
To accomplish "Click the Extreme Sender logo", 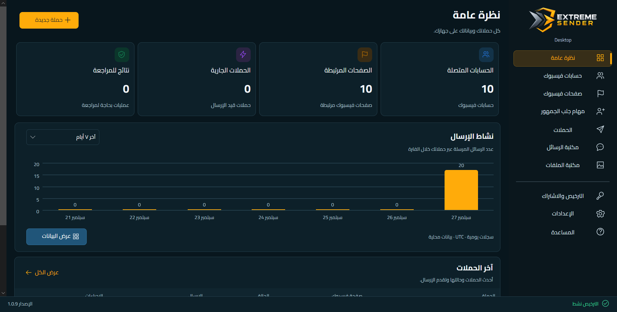I will click(x=563, y=20).
